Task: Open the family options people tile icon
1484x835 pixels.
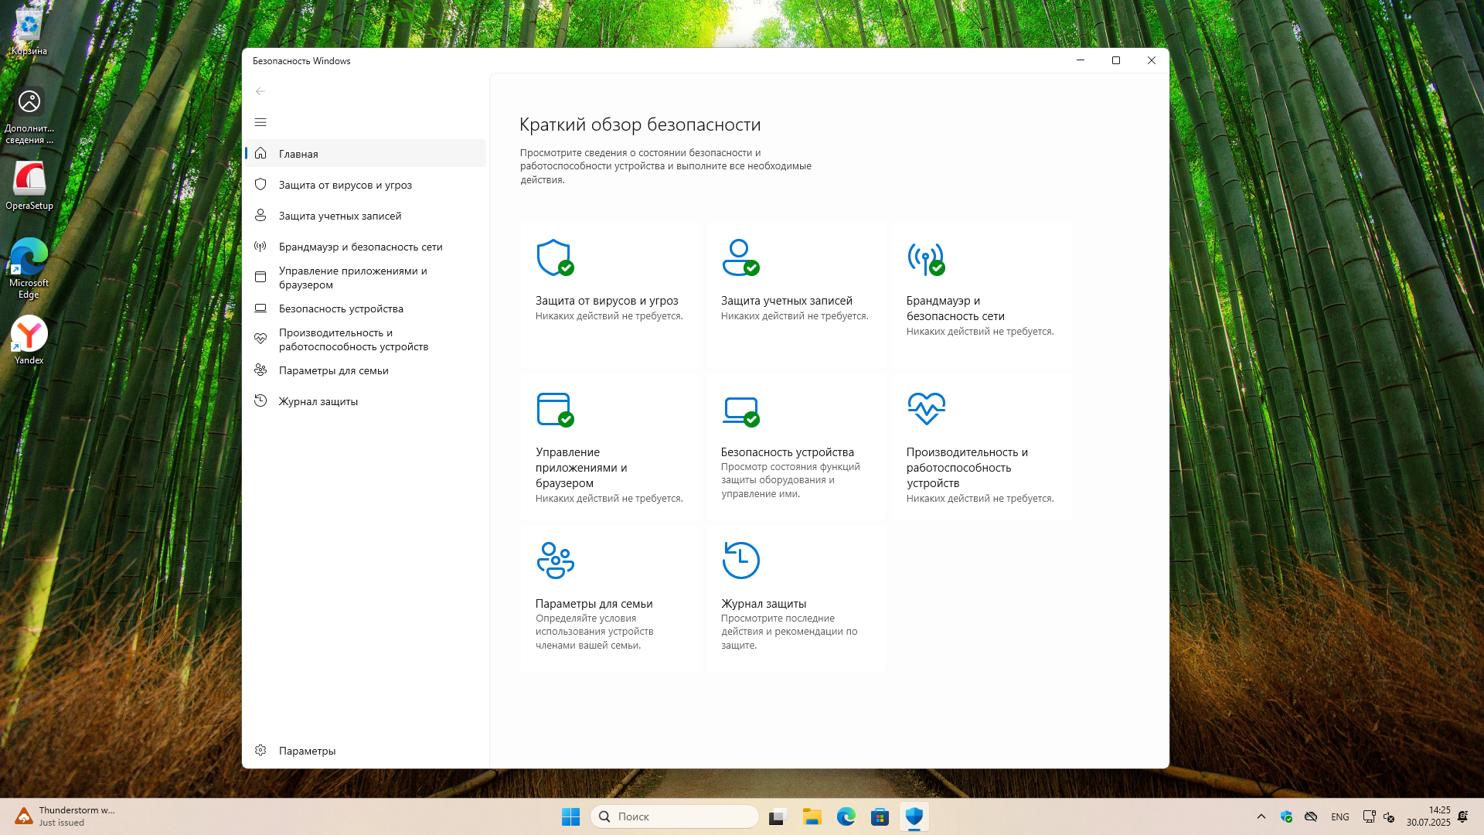Action: coord(555,561)
